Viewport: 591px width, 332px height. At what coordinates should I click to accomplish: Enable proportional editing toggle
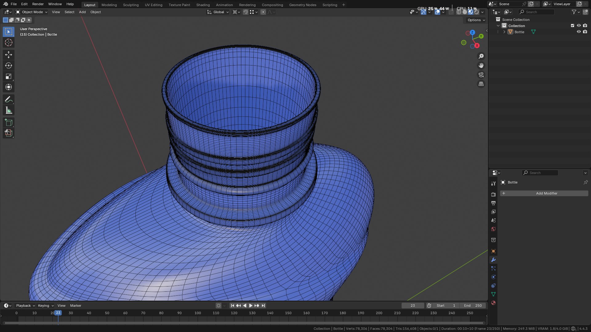click(263, 12)
